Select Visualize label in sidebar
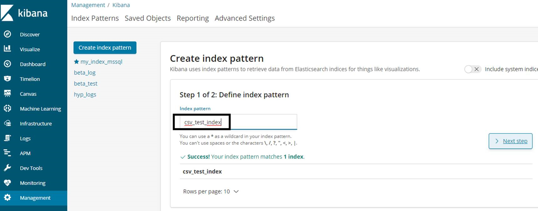This screenshot has height=211, width=538. pyautogui.click(x=30, y=49)
